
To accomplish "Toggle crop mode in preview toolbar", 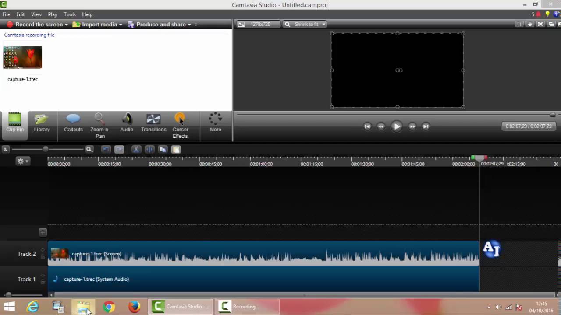I will click(x=519, y=24).
